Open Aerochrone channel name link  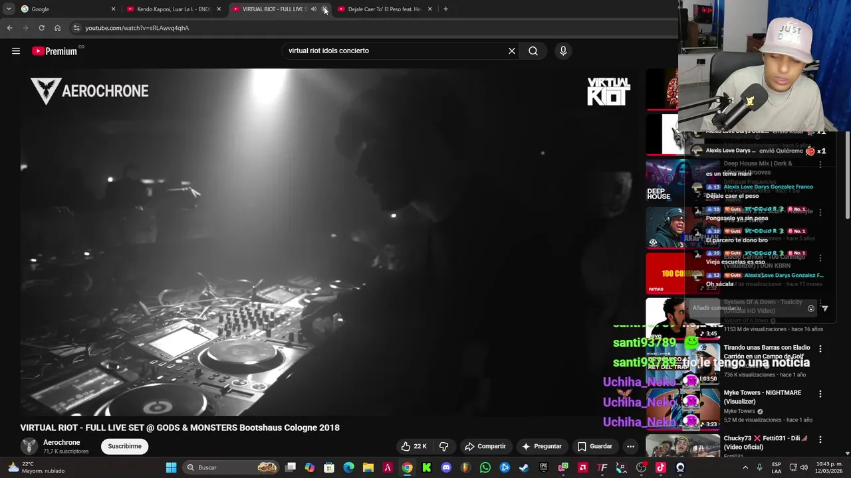[x=62, y=442]
